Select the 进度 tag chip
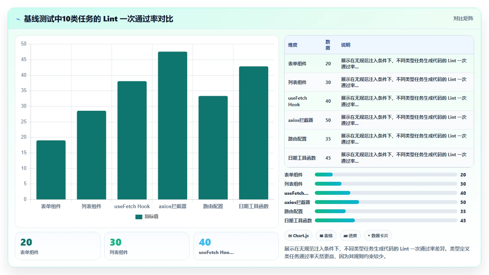 pos(350,236)
